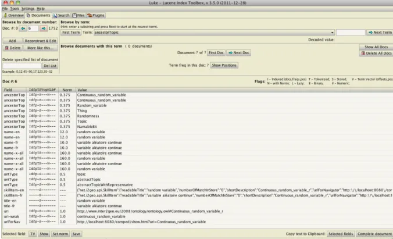Screen dimensions: 393x239
Task: Select the skillItem-en field row
Action: (198, 190)
